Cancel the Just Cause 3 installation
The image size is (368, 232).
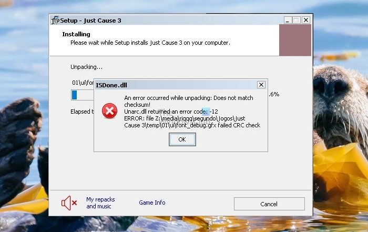coord(269,204)
